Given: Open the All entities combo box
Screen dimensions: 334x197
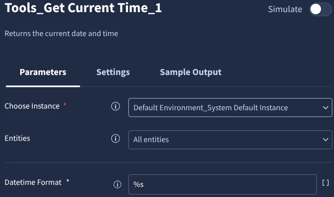Looking at the screenshot, I should click(x=230, y=140).
